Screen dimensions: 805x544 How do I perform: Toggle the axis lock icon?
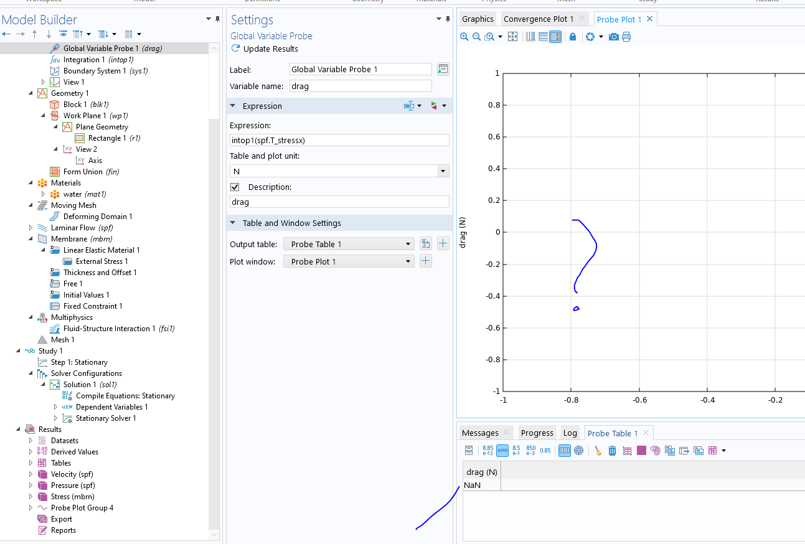573,37
